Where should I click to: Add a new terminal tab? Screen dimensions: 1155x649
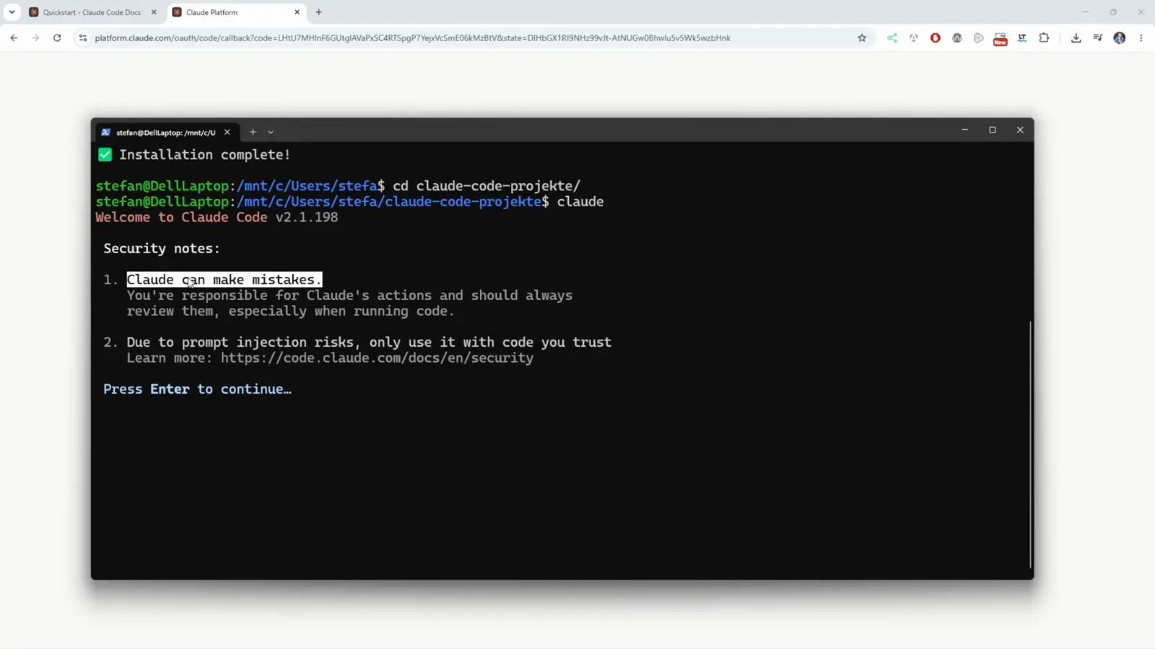253,132
